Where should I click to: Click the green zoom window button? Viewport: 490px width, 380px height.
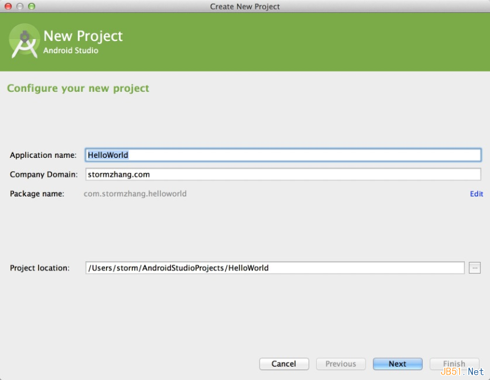coord(32,6)
